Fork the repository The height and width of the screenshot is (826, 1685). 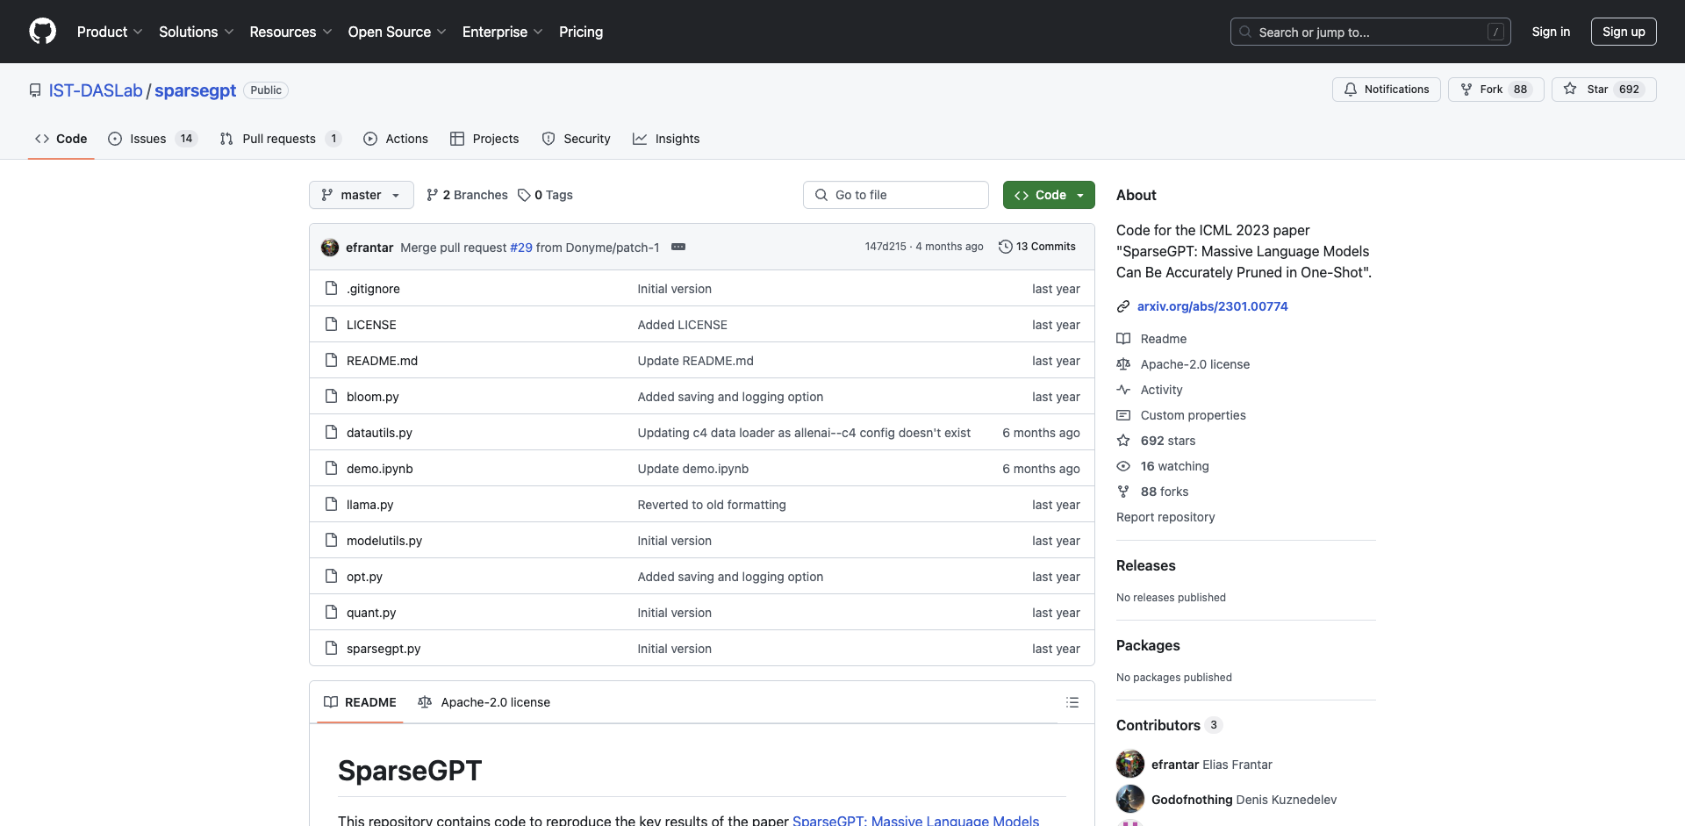click(1495, 90)
